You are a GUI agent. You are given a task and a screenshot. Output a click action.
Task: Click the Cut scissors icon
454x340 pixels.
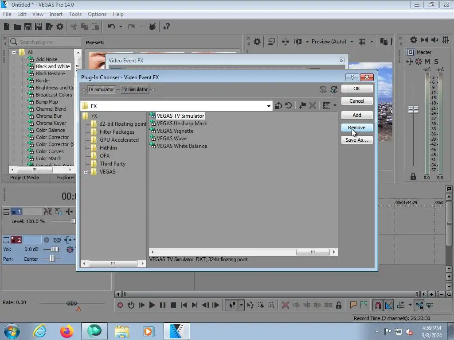coord(74,27)
